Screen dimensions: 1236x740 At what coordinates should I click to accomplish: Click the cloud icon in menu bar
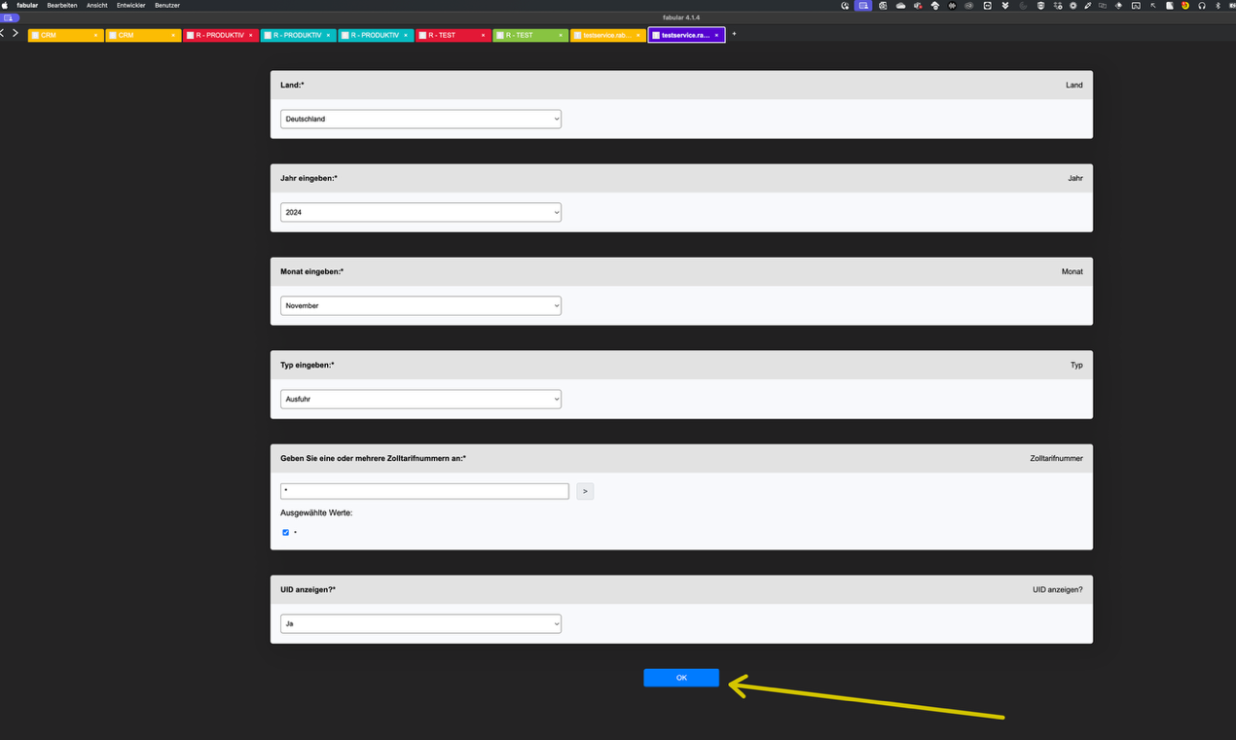(x=900, y=6)
